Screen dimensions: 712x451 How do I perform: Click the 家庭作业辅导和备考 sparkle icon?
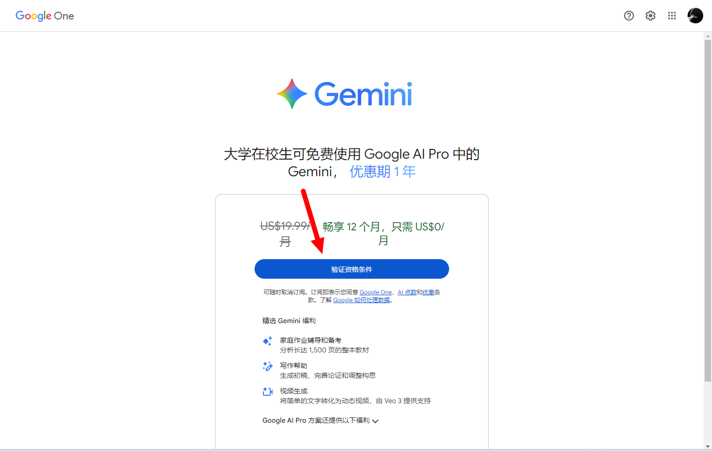tap(267, 341)
